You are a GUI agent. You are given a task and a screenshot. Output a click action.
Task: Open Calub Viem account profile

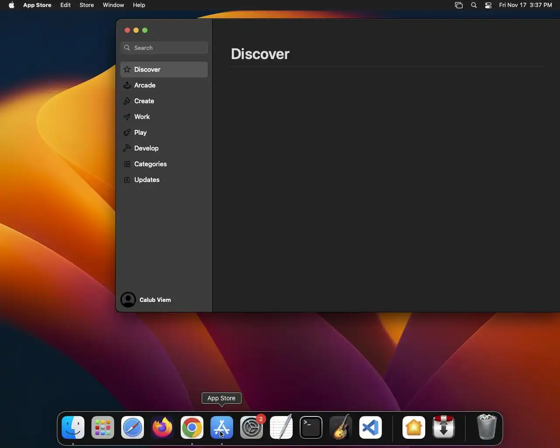(x=146, y=300)
